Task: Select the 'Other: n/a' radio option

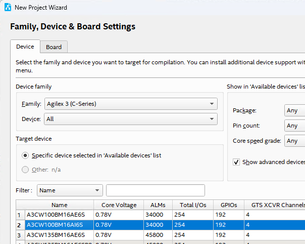Action: click(25, 170)
